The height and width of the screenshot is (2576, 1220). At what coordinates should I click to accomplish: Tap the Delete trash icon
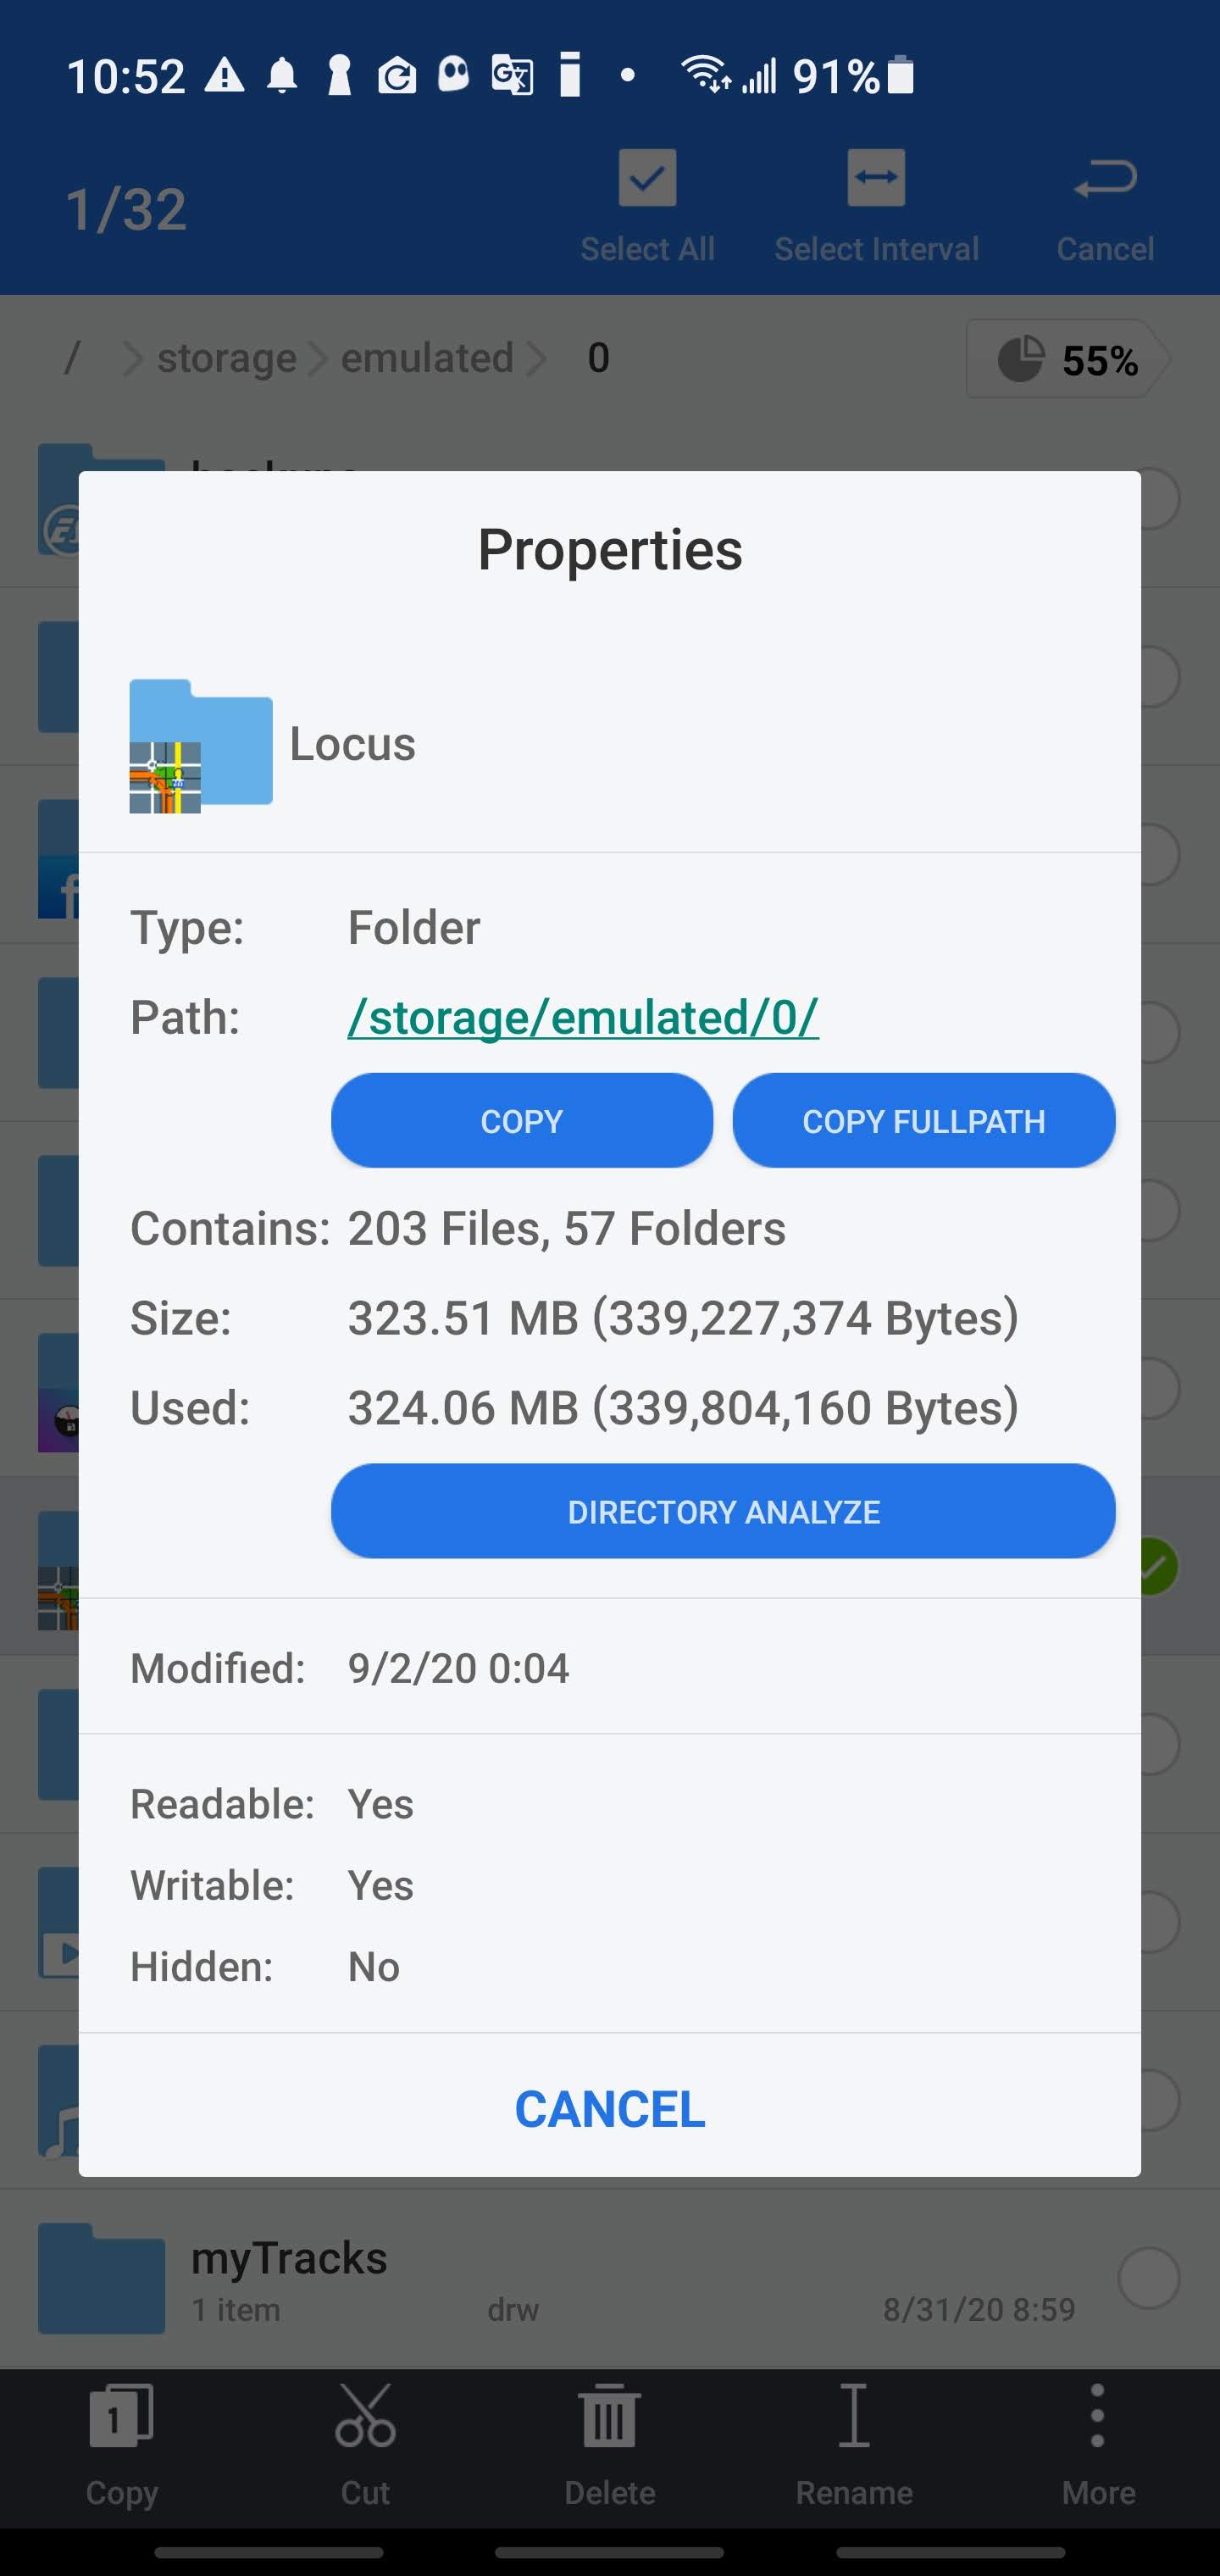609,2416
